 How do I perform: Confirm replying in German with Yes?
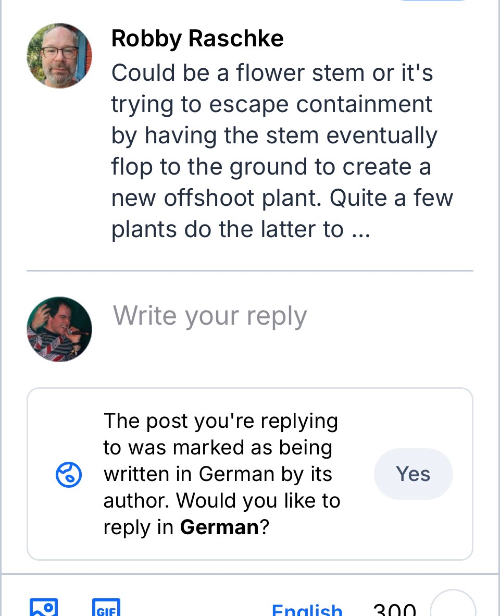click(413, 474)
